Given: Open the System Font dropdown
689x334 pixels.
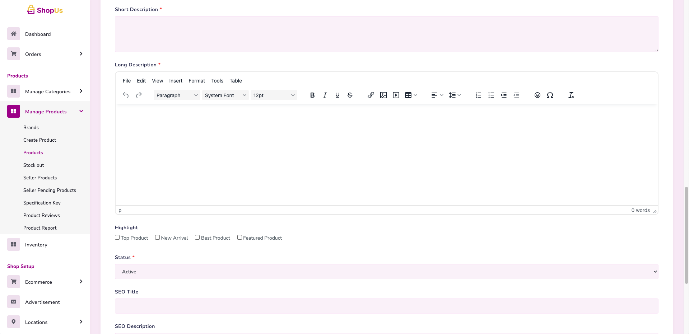Looking at the screenshot, I should [x=225, y=95].
